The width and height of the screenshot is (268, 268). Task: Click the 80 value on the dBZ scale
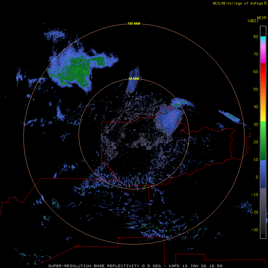(256, 36)
